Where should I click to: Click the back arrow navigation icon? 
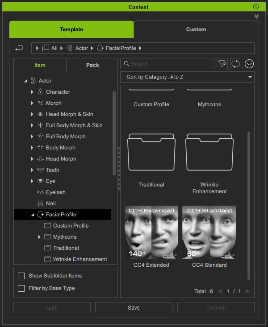(19, 48)
